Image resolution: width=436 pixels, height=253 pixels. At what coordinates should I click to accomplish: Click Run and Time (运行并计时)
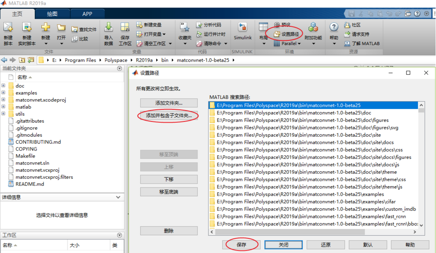tap(211, 34)
